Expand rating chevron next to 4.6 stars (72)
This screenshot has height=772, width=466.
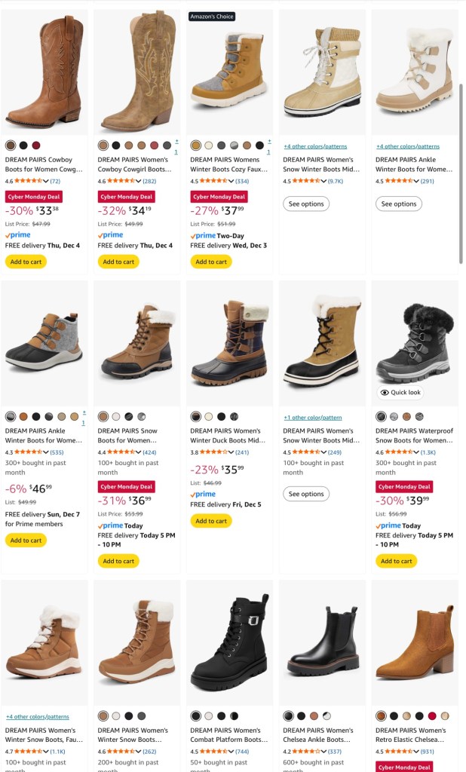point(47,182)
